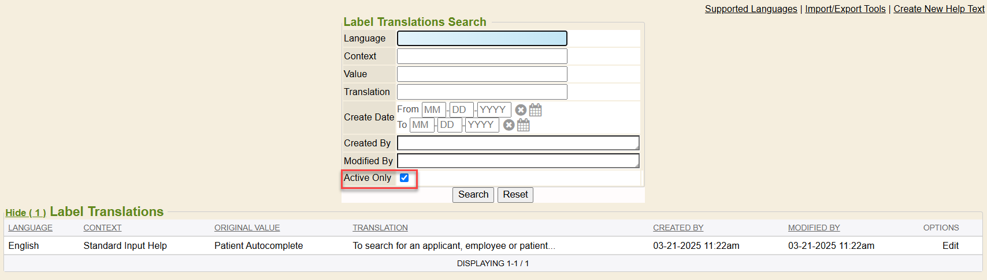Sort results by Translation column

point(380,228)
